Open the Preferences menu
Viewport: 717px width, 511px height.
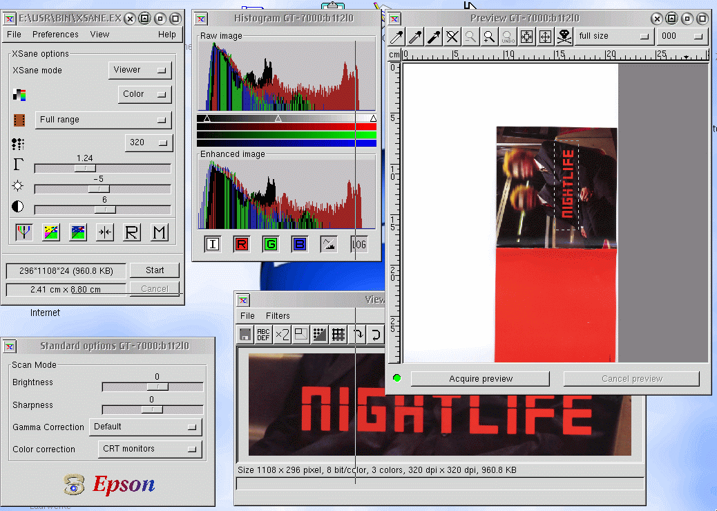pyautogui.click(x=55, y=35)
